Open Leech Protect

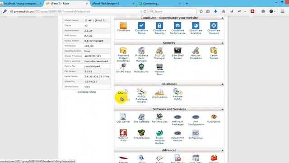coord(214,53)
